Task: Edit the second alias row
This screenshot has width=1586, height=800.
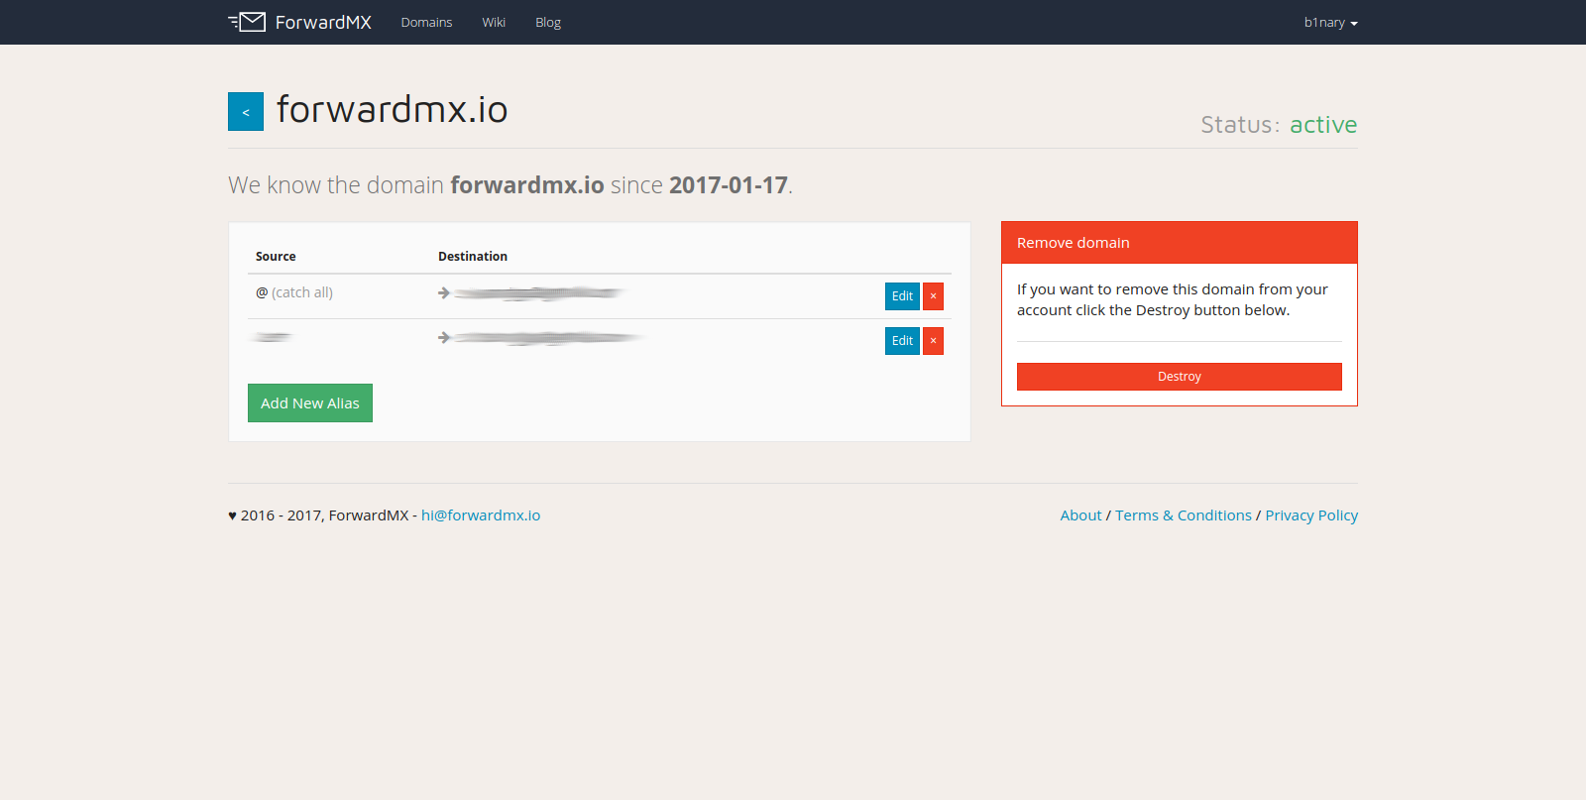Action: [902, 341]
